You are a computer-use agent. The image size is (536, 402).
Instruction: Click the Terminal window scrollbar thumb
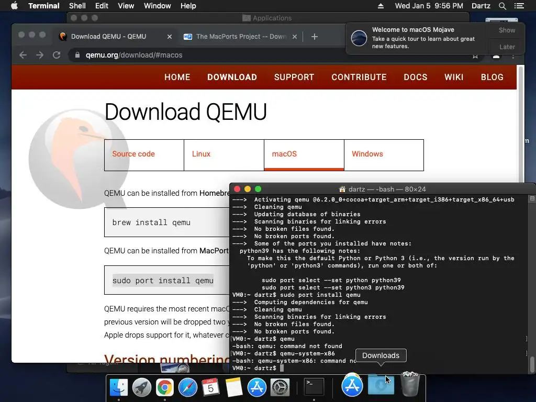pos(532,364)
